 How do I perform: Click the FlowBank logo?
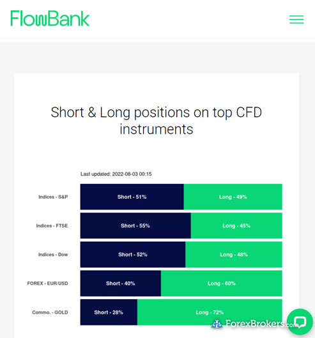50,19
